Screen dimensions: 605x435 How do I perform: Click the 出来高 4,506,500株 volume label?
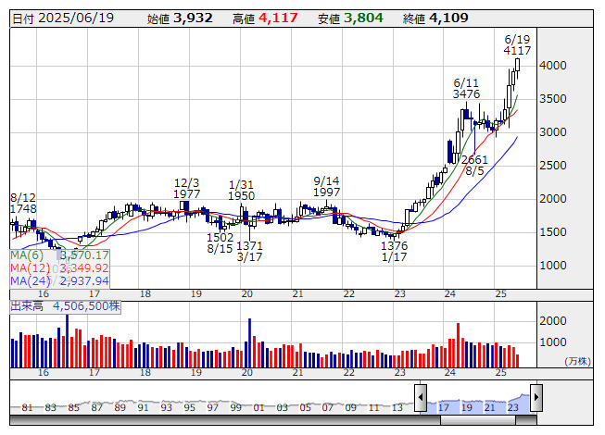[x=65, y=306]
